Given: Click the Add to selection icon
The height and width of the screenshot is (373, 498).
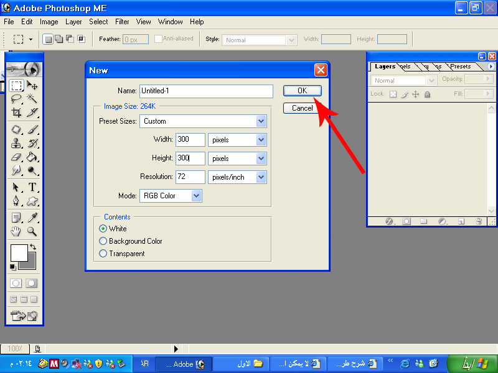Looking at the screenshot, I should click(59, 39).
